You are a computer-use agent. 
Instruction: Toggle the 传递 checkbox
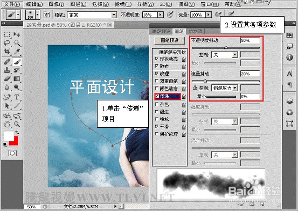coord(157,96)
